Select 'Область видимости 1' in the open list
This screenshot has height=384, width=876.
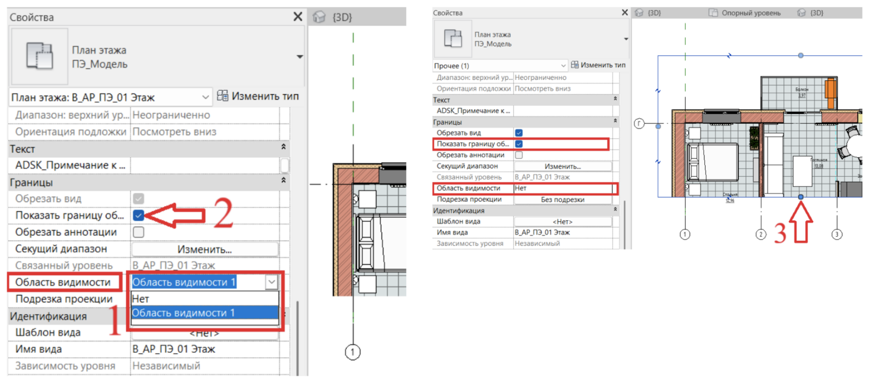click(204, 313)
